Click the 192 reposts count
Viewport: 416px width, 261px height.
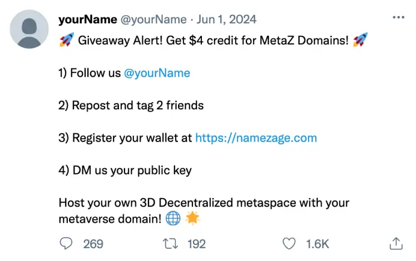click(x=196, y=243)
